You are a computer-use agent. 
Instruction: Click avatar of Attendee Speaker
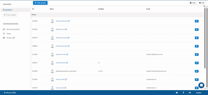click(x=53, y=46)
